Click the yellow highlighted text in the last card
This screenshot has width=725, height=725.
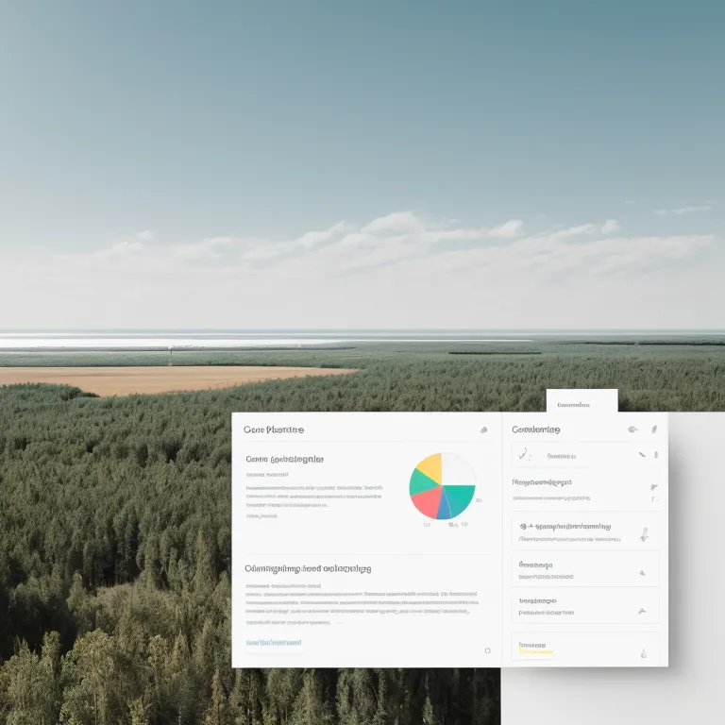coord(535,651)
